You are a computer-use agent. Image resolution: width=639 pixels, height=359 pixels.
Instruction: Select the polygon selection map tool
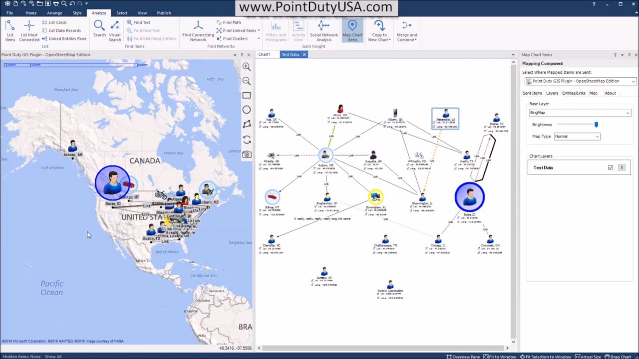tap(247, 124)
